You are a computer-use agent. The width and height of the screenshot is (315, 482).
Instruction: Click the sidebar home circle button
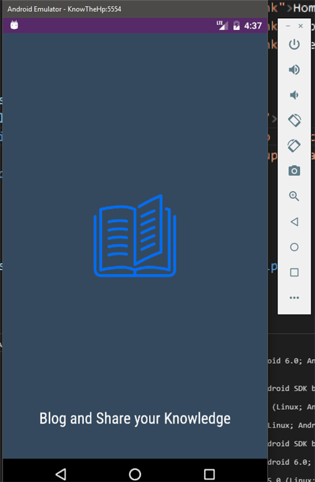point(294,247)
